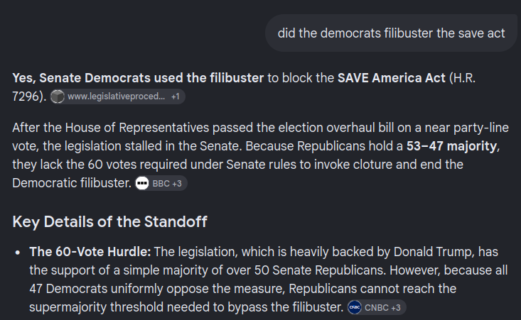Click the cube icon on legislativeproced citation

point(57,96)
